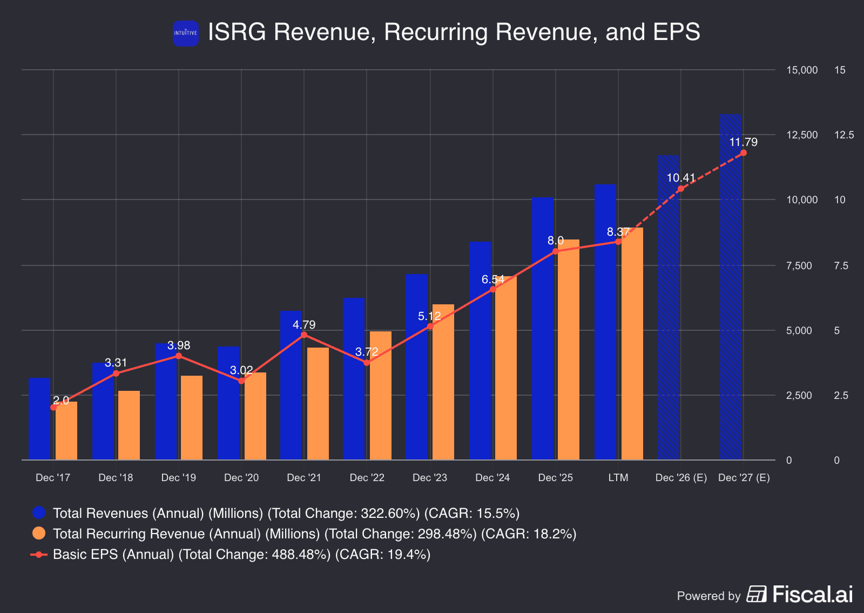Click the Dec '17 x-axis label

[x=53, y=477]
